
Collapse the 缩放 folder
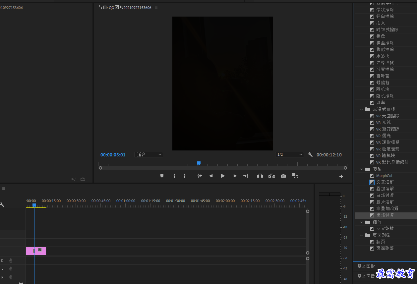coord(361,222)
